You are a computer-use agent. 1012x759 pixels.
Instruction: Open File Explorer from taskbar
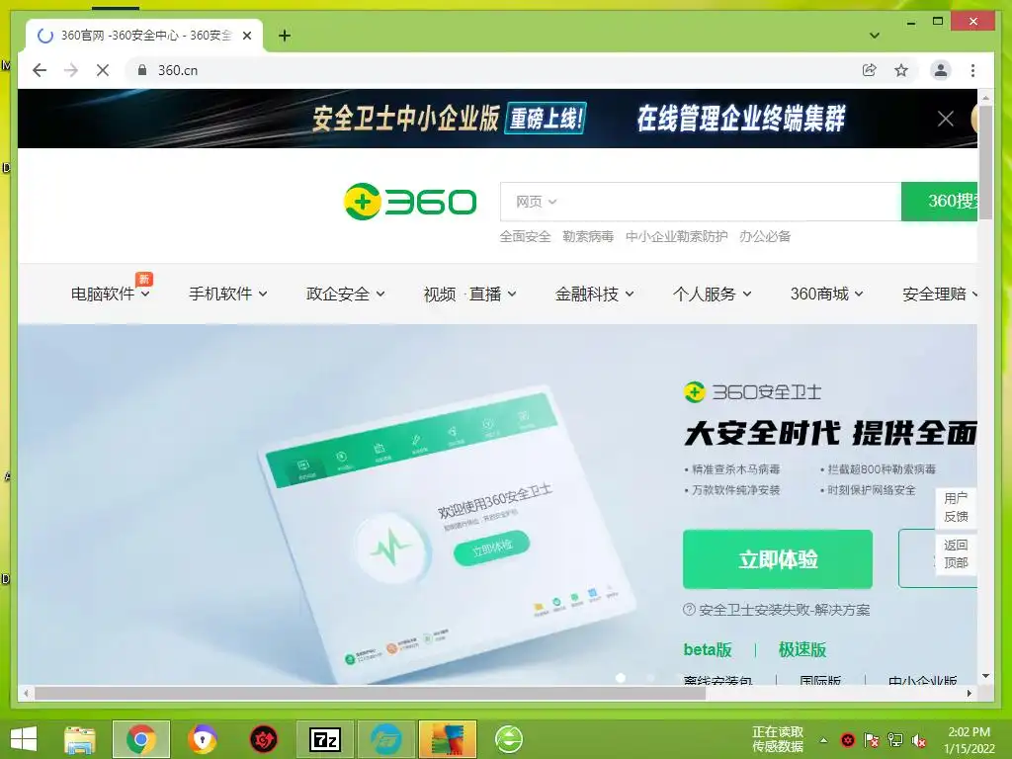click(79, 739)
